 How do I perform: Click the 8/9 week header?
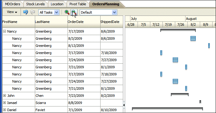click(206, 25)
